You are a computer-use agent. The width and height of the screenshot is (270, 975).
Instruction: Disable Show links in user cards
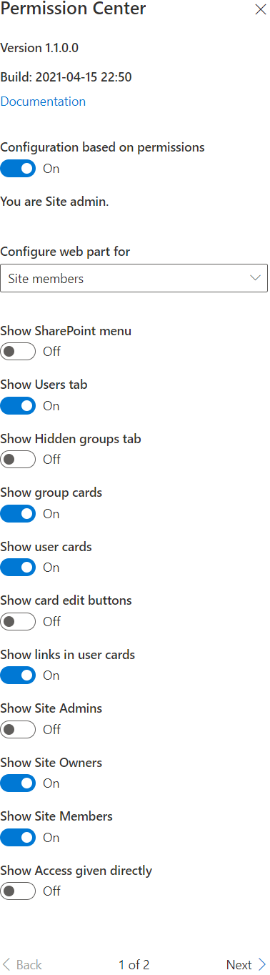tap(18, 675)
